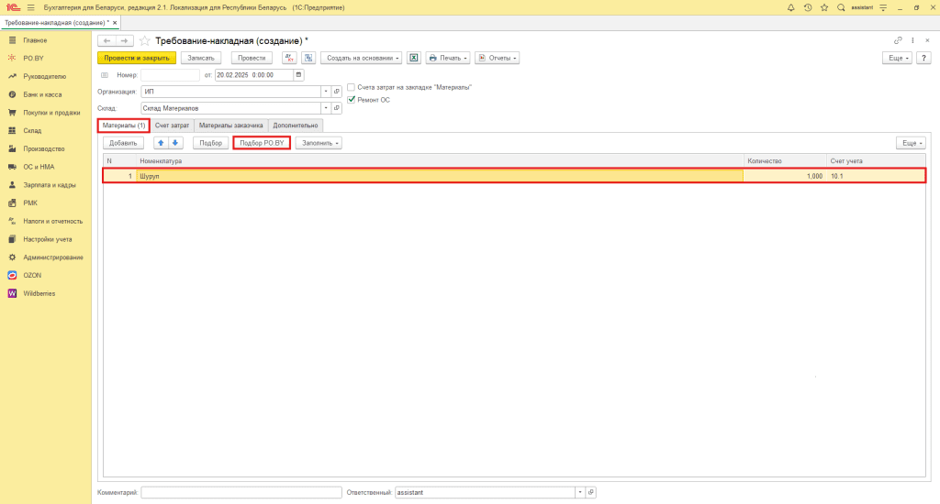Open Организация record with its open button
This screenshot has height=504, width=940.
[x=337, y=92]
